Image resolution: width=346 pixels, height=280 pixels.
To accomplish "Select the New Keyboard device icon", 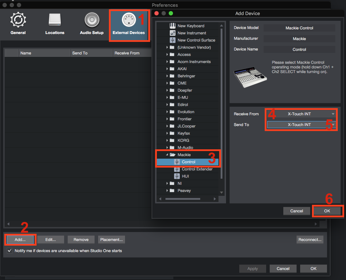I will pyautogui.click(x=172, y=26).
